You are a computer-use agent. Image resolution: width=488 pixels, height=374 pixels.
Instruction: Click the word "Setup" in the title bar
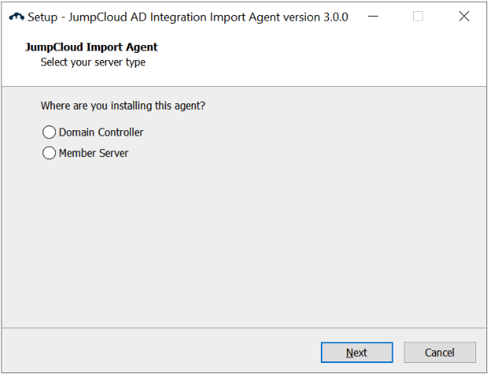pyautogui.click(x=43, y=17)
